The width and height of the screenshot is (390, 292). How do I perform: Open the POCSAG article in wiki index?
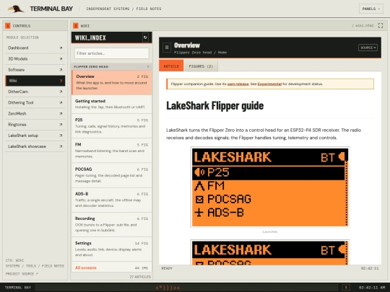coord(111,175)
